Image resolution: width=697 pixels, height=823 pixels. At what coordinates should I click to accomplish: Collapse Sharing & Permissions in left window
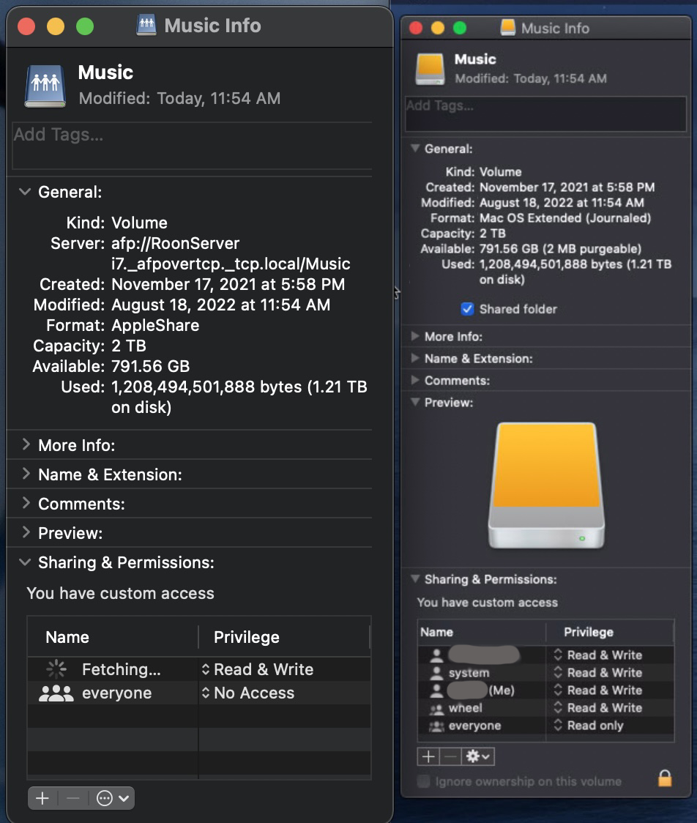[x=25, y=562]
